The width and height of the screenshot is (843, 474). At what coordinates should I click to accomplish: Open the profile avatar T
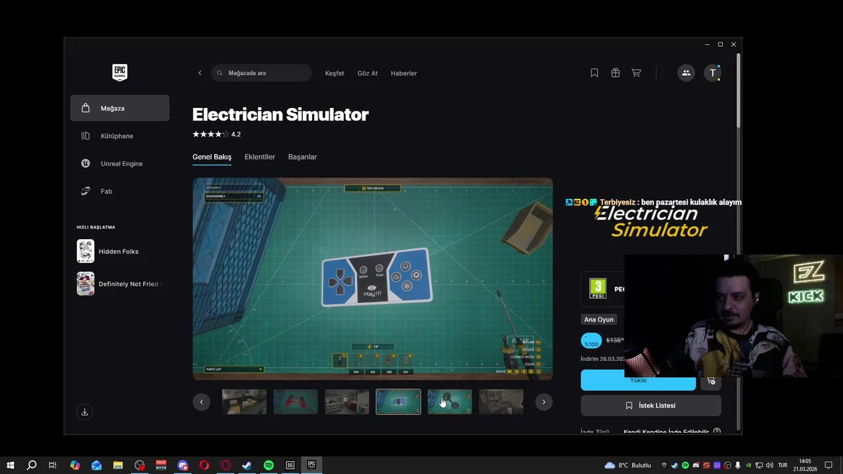tap(713, 73)
